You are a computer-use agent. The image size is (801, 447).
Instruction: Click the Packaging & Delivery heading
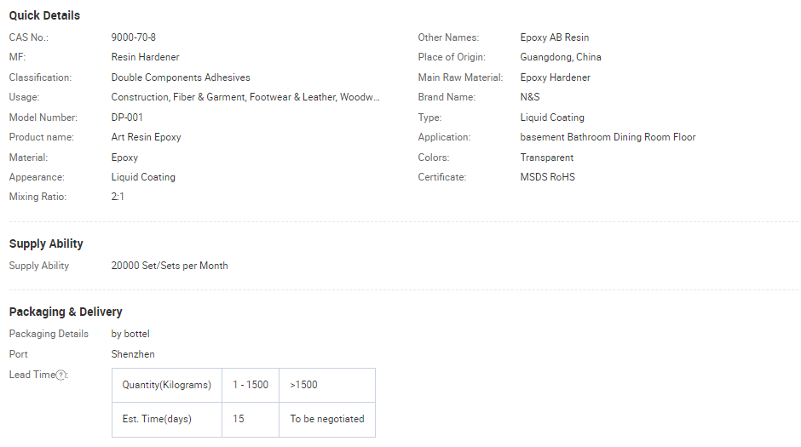pyautogui.click(x=66, y=312)
